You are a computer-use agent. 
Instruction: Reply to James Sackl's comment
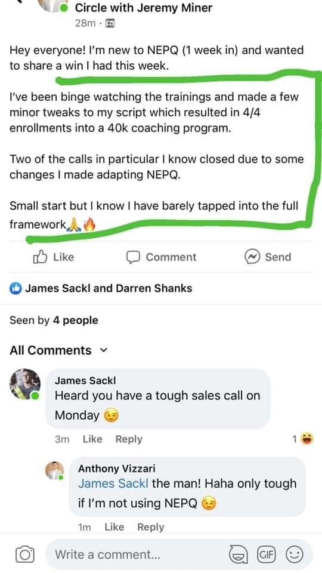[x=129, y=439]
